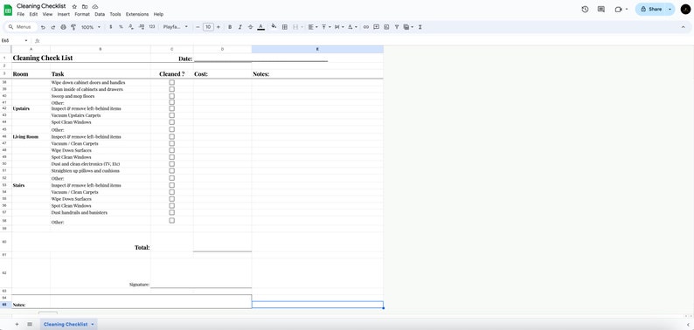The width and height of the screenshot is (694, 330).
Task: Collapse the toolbar with chevron
Action: pyautogui.click(x=683, y=27)
